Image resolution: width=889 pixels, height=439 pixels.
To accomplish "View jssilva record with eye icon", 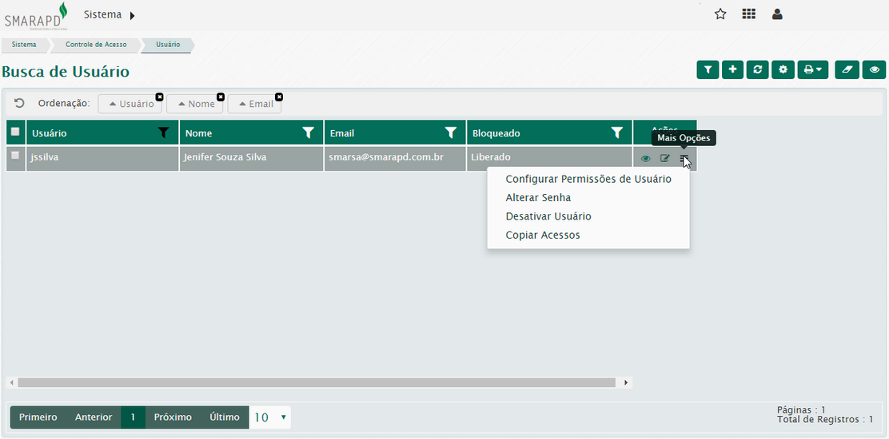I will click(646, 159).
